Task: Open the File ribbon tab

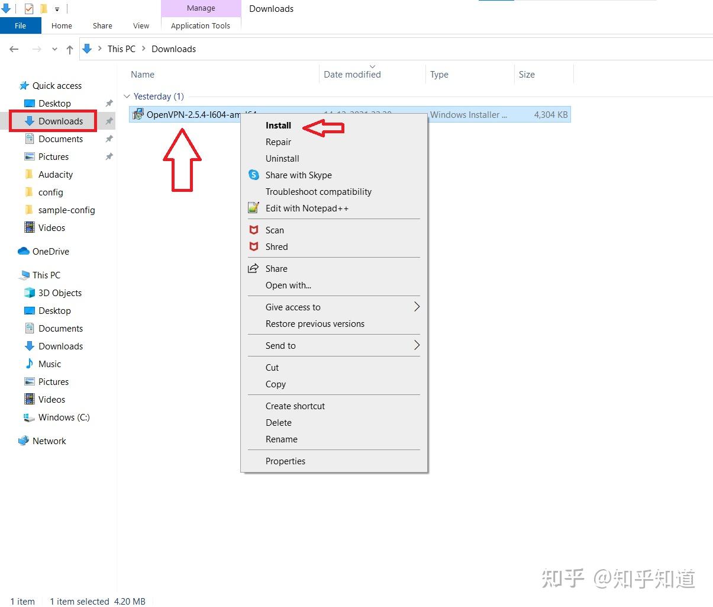Action: tap(20, 25)
